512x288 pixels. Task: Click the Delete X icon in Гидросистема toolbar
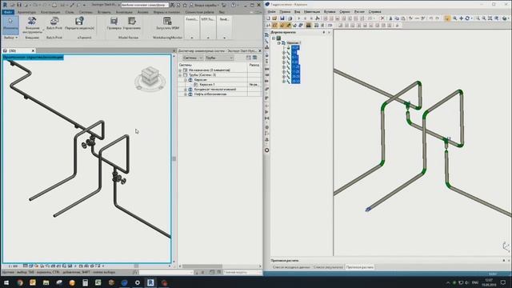click(x=382, y=18)
